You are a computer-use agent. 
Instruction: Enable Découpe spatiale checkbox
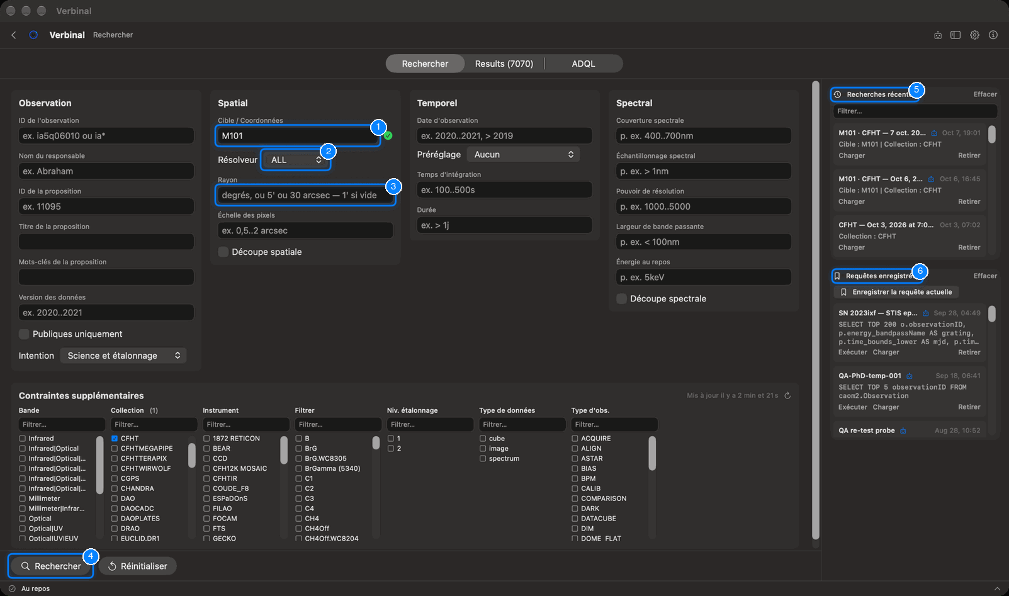(223, 252)
